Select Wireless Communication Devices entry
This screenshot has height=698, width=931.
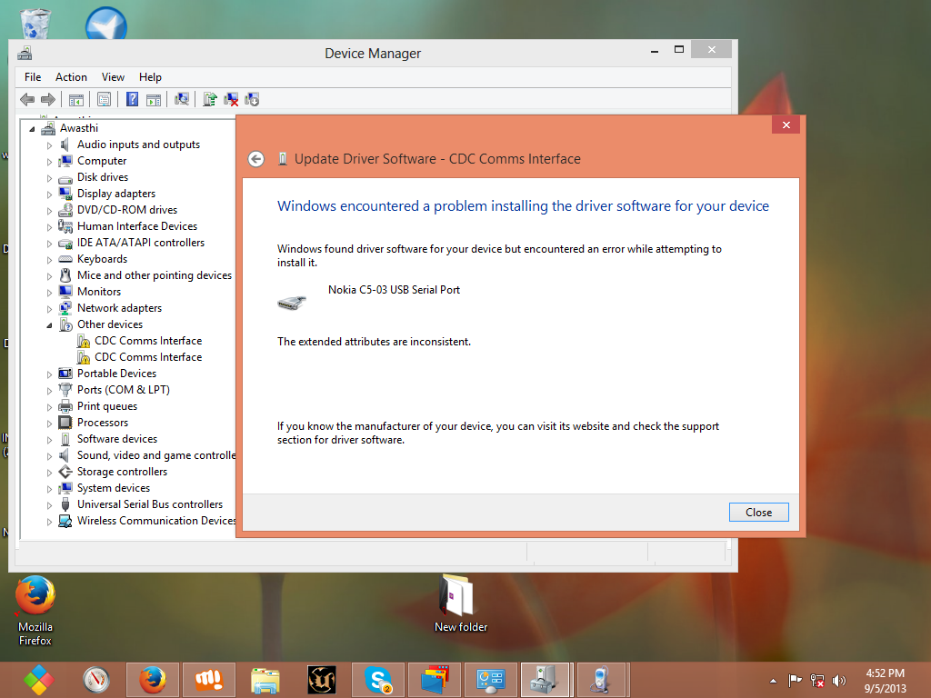tap(156, 521)
